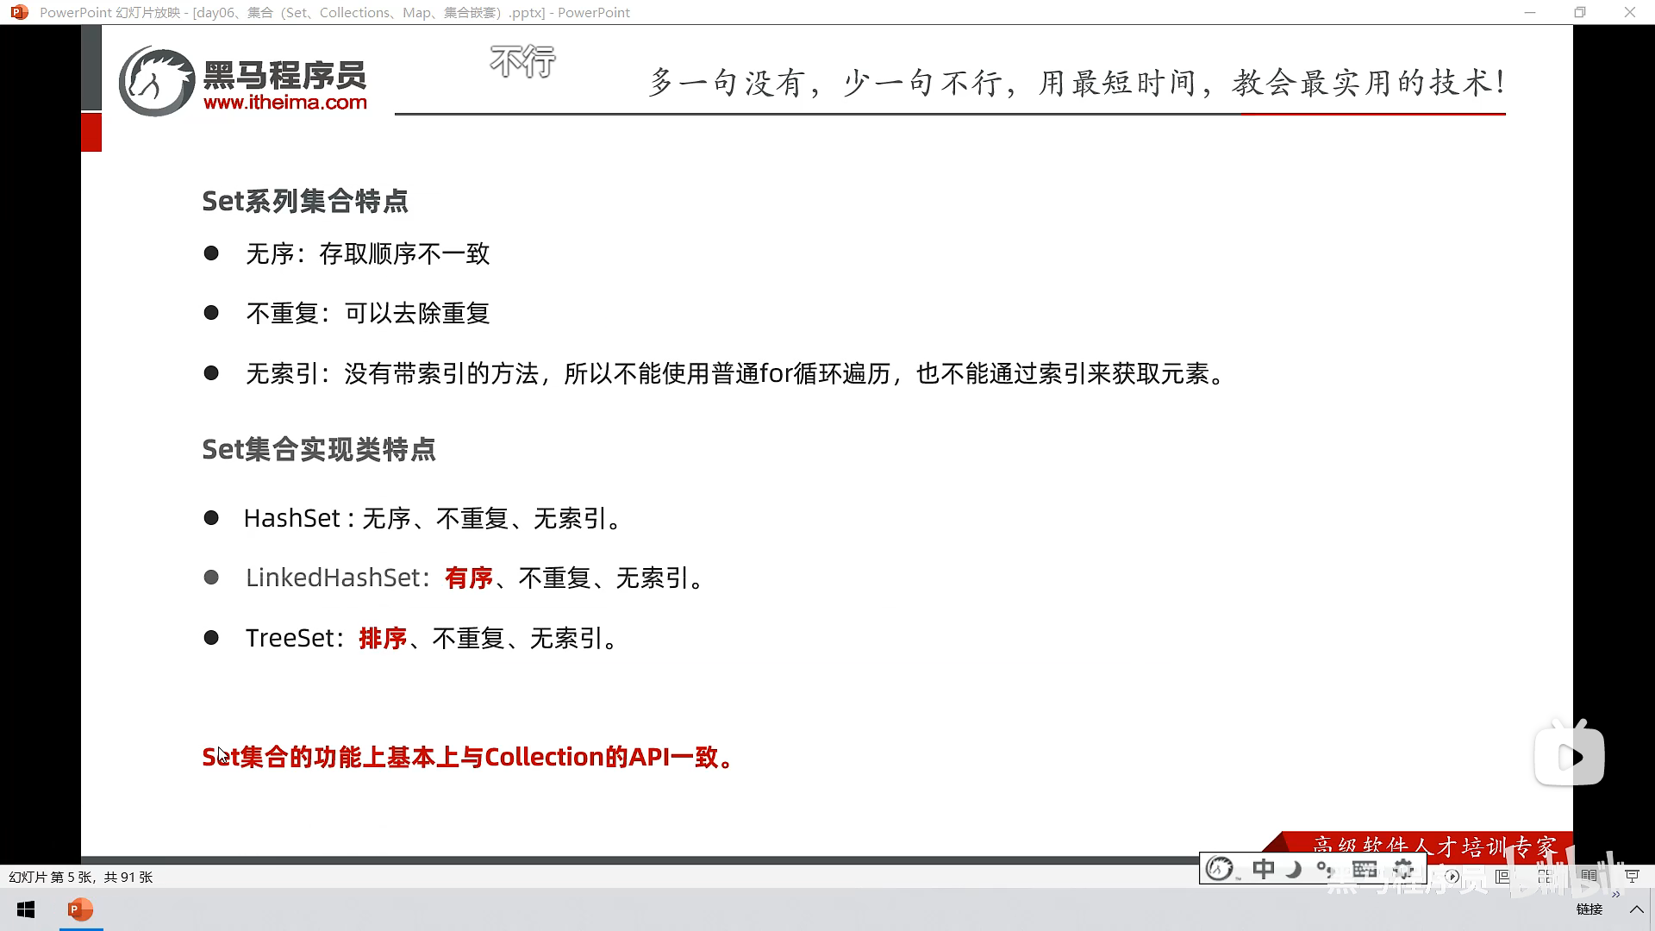The width and height of the screenshot is (1655, 931).
Task: Click the IME logo icon
Action: 1219,869
